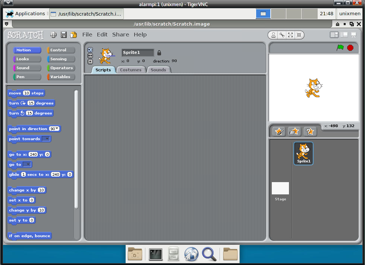365x265 pixels.
Task: Set rotation style to don't rotate
Action: 90,62
